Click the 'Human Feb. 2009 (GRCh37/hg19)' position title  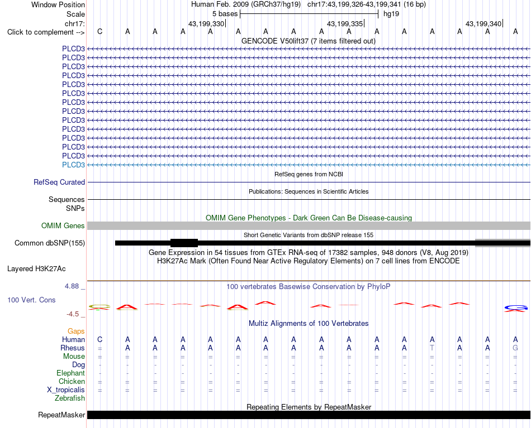[246, 4]
